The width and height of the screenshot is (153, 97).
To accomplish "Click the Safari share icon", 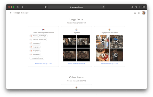I will click(136, 7).
